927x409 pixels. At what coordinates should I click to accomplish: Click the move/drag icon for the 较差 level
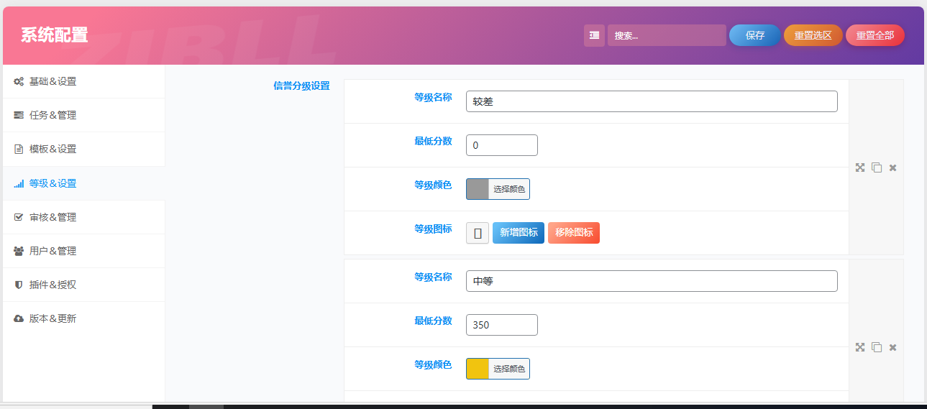(859, 167)
